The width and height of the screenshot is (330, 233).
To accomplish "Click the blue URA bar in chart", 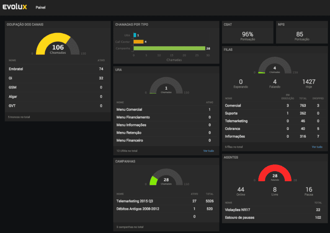I will [x=135, y=35].
